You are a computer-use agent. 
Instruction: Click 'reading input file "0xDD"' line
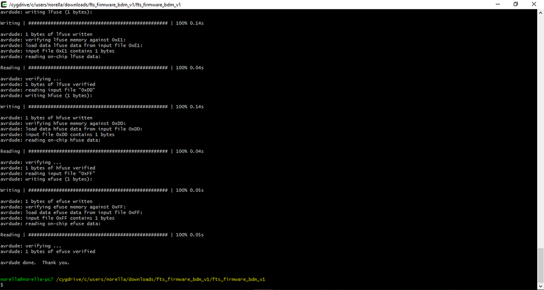(48, 90)
